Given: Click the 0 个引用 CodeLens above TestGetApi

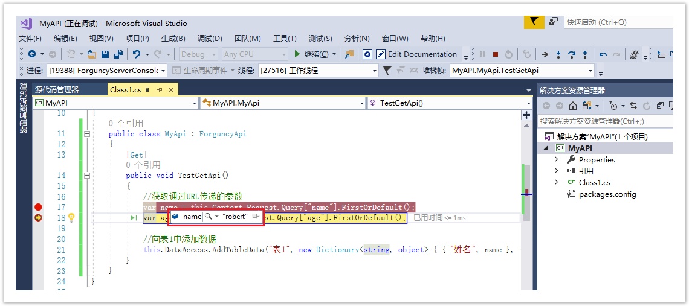Looking at the screenshot, I should (x=143, y=165).
